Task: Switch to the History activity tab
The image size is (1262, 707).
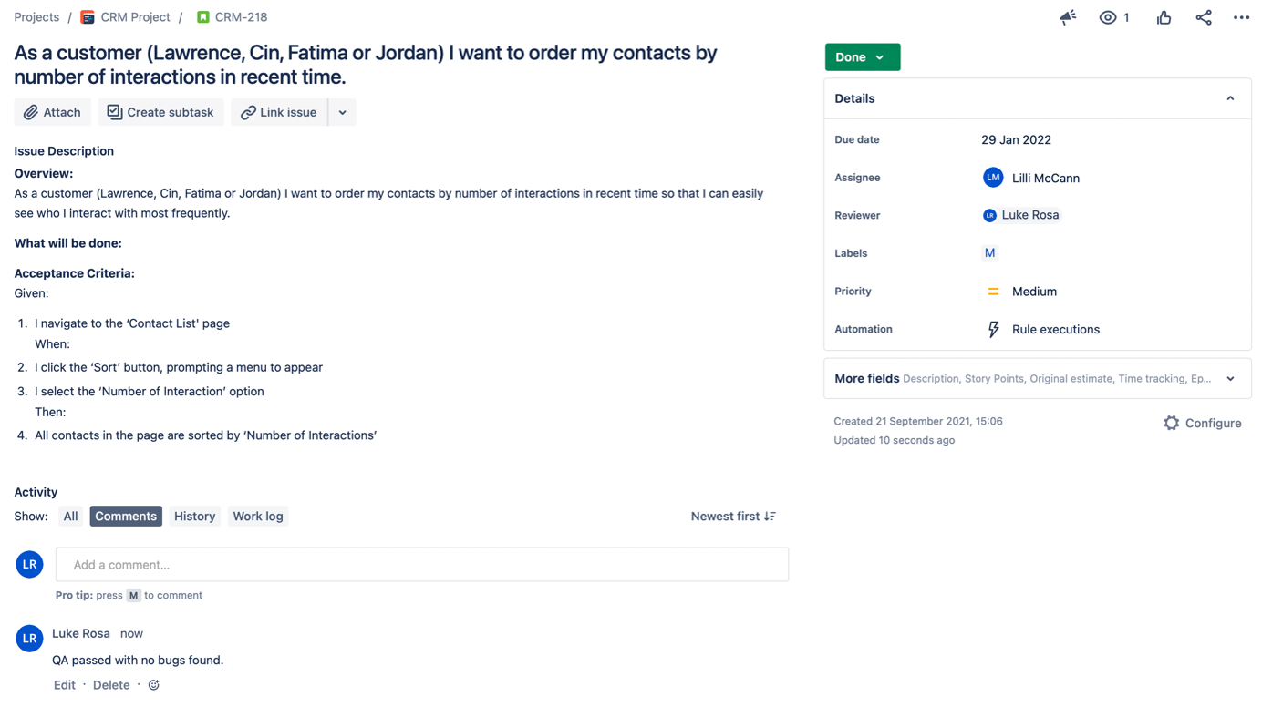Action: click(x=194, y=517)
